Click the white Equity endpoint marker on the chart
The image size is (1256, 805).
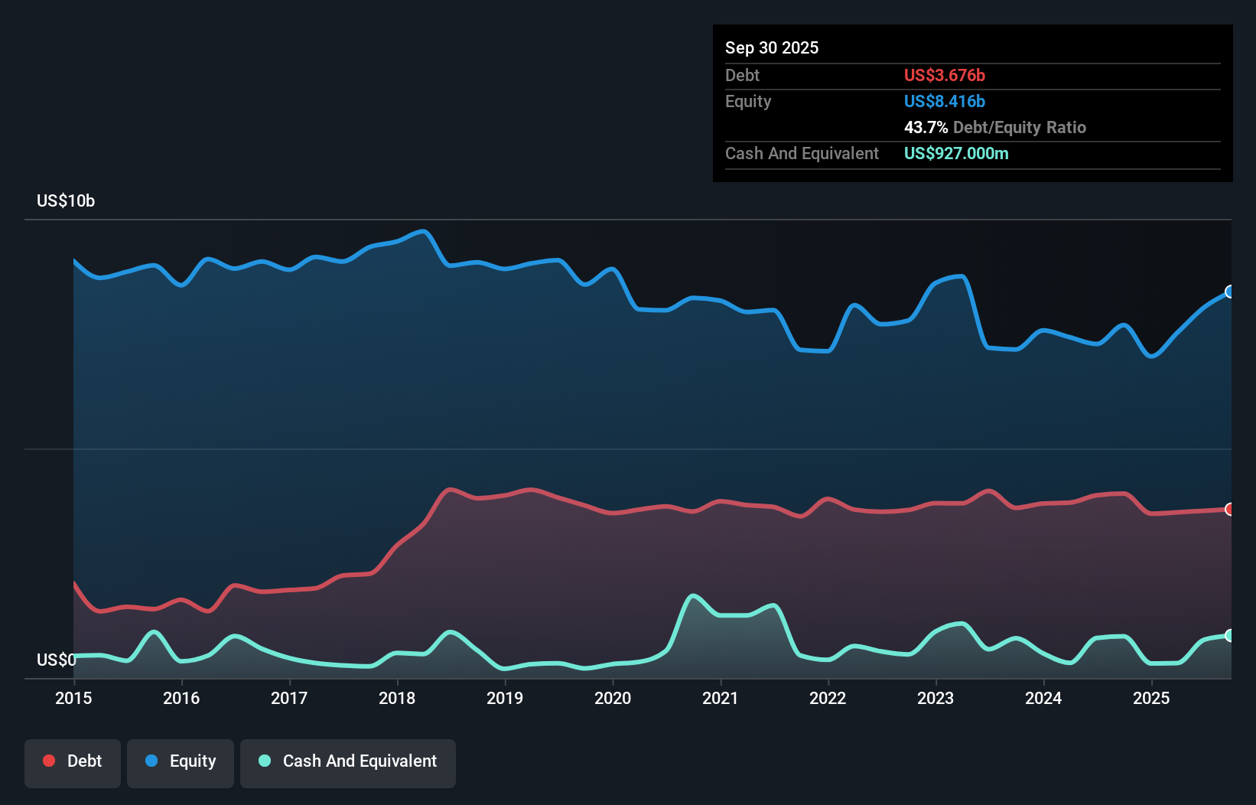point(1230,292)
